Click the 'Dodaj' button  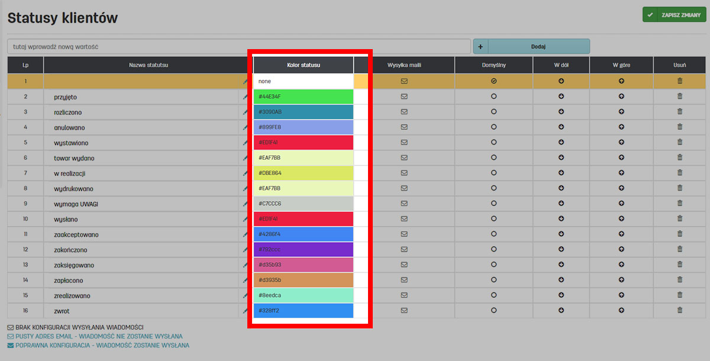point(538,46)
